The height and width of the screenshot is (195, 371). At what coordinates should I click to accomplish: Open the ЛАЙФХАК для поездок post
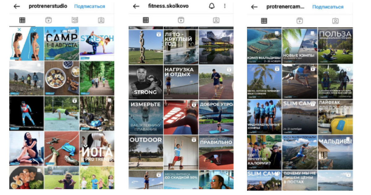(x=335, y=117)
